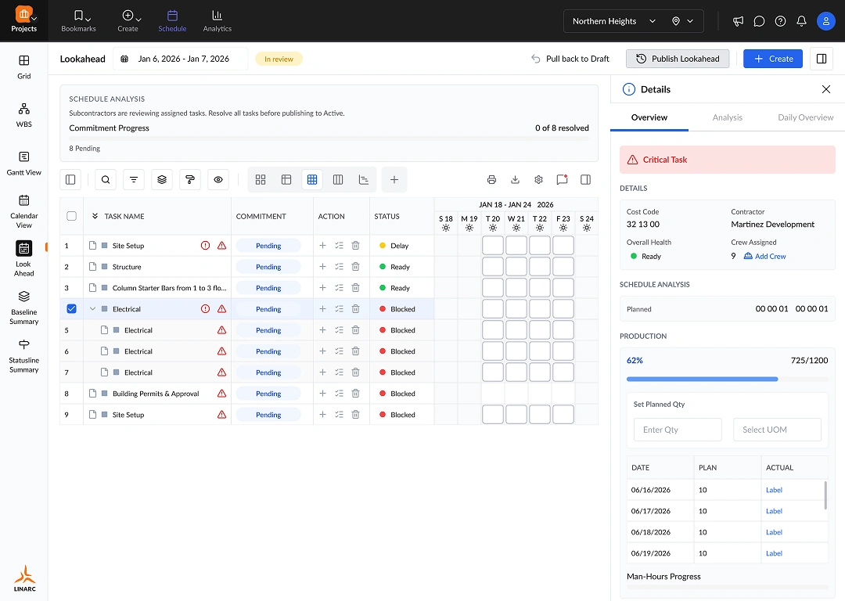Open the Create dropdown in top navigation
The height and width of the screenshot is (601, 845).
pyautogui.click(x=128, y=20)
